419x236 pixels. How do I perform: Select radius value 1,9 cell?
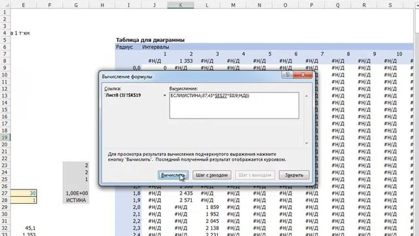pyautogui.click(x=128, y=200)
